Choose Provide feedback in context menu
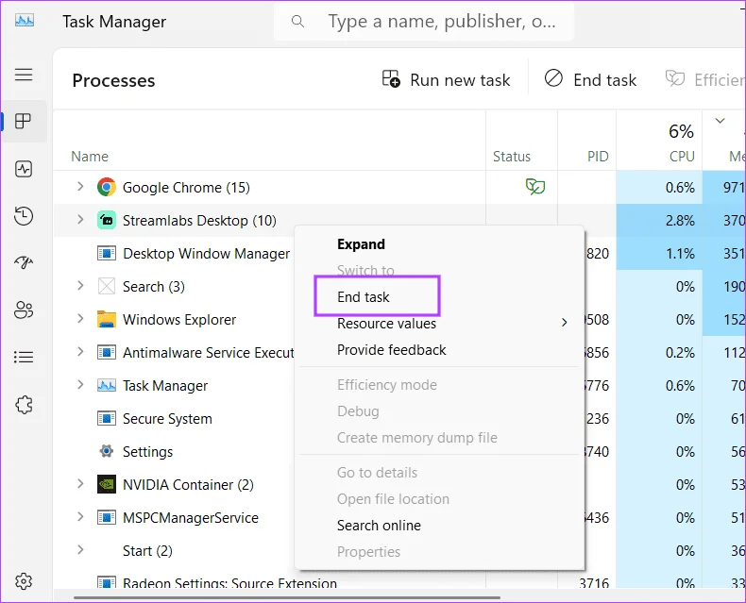 pyautogui.click(x=392, y=350)
